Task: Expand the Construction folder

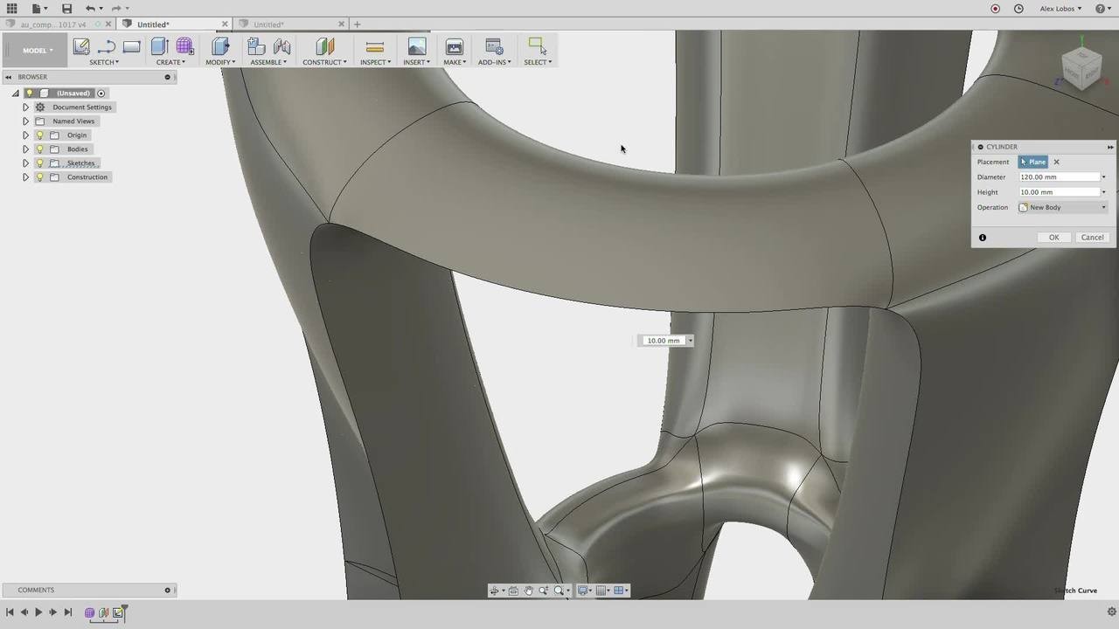Action: tap(25, 177)
